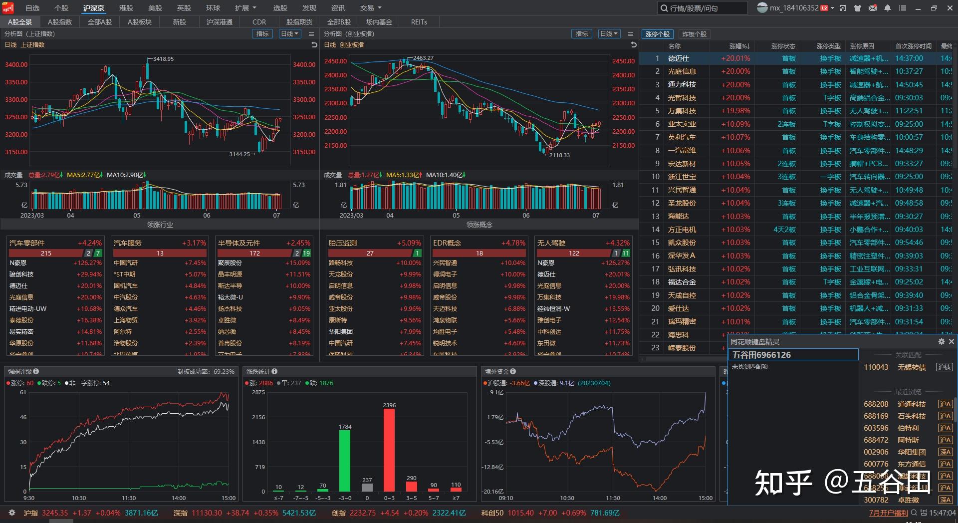
Task: Switch to 炸板个股 toggle tab
Action: [x=694, y=34]
